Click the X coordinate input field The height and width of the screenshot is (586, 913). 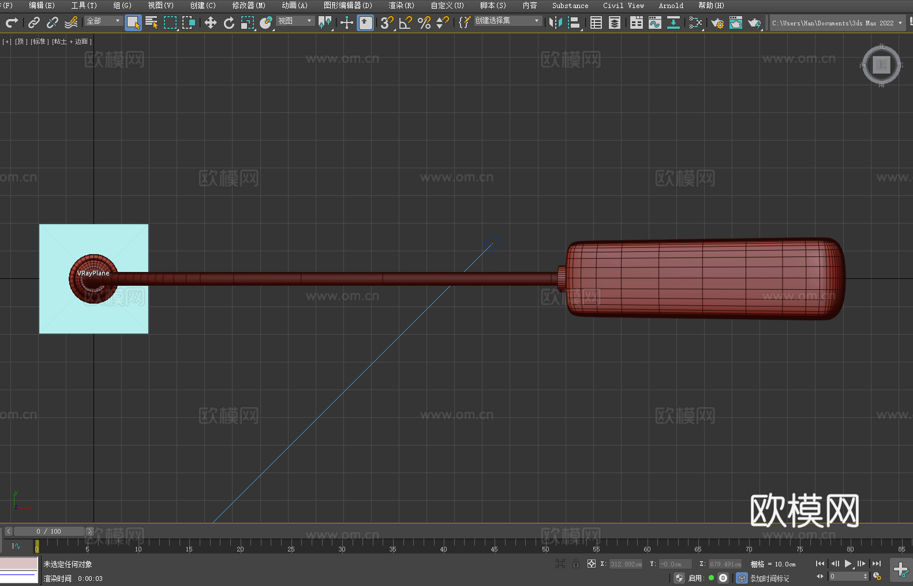click(x=626, y=564)
